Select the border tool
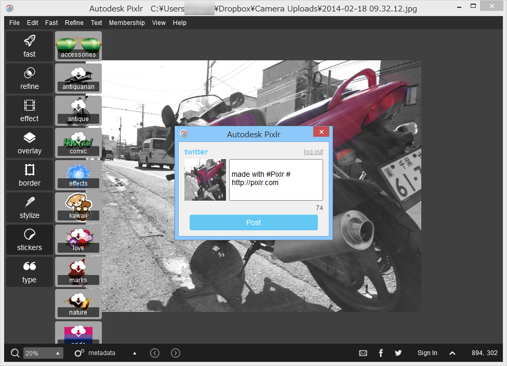 click(30, 175)
